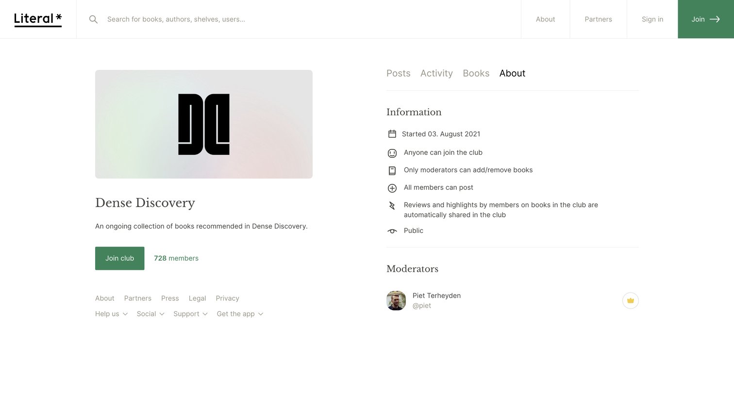Viewport: 734px width, 395px height.
Task: Click the text 'All members can post'
Action: point(438,187)
